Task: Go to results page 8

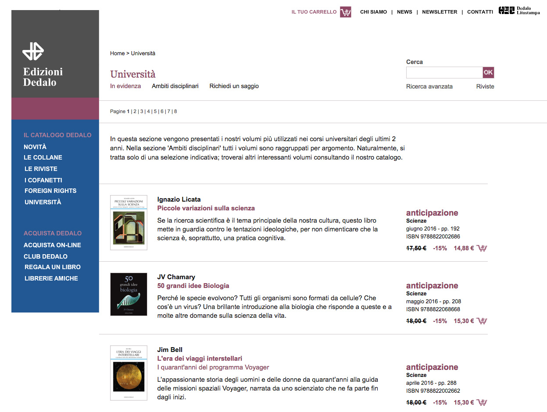Action: 175,111
